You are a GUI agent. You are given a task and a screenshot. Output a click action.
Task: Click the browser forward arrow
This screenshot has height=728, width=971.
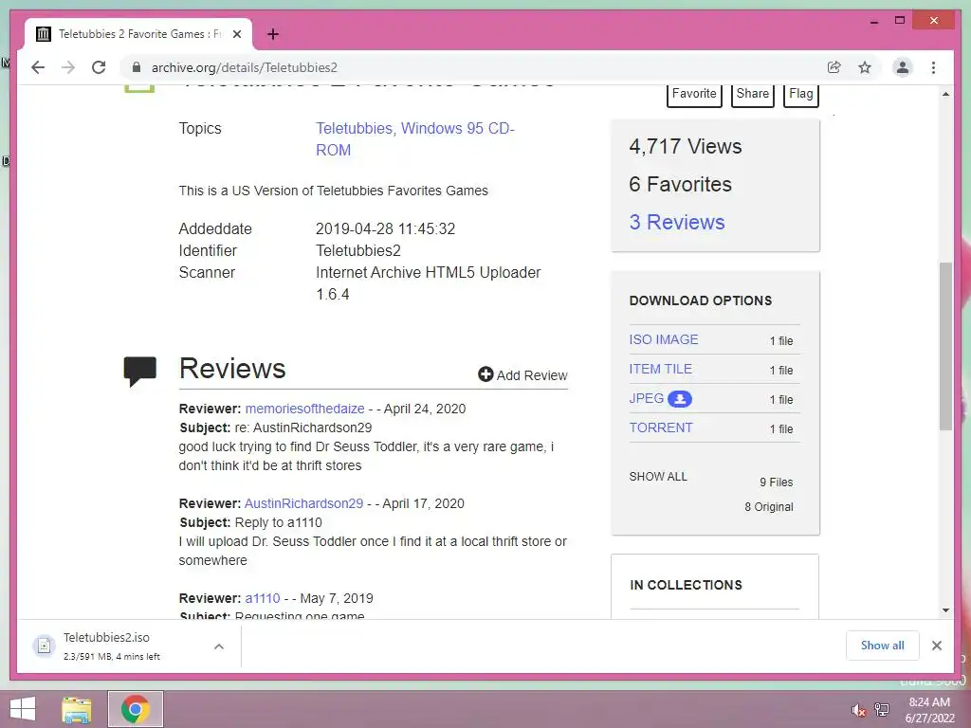(x=68, y=67)
